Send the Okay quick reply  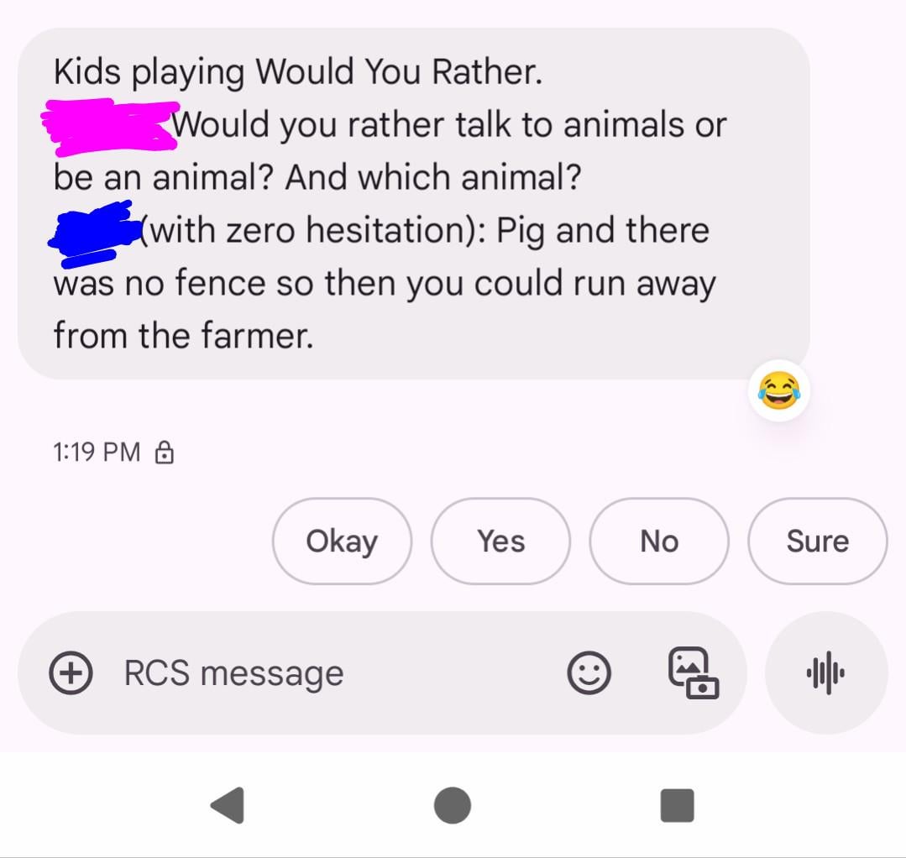pos(342,541)
